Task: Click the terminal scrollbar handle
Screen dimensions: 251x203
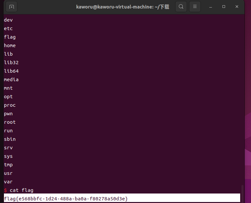Action: click(x=242, y=194)
